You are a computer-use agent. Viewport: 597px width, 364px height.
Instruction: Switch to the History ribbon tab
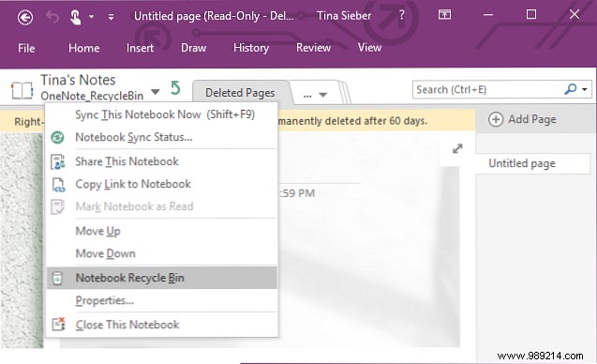click(x=251, y=48)
